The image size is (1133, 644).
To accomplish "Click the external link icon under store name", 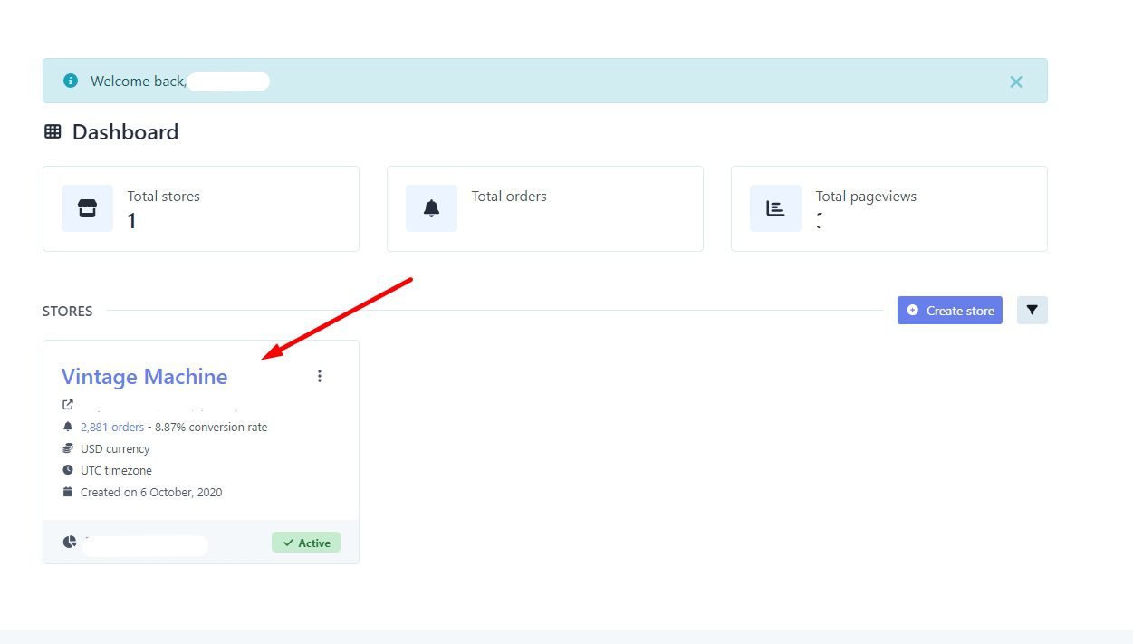I will [68, 405].
